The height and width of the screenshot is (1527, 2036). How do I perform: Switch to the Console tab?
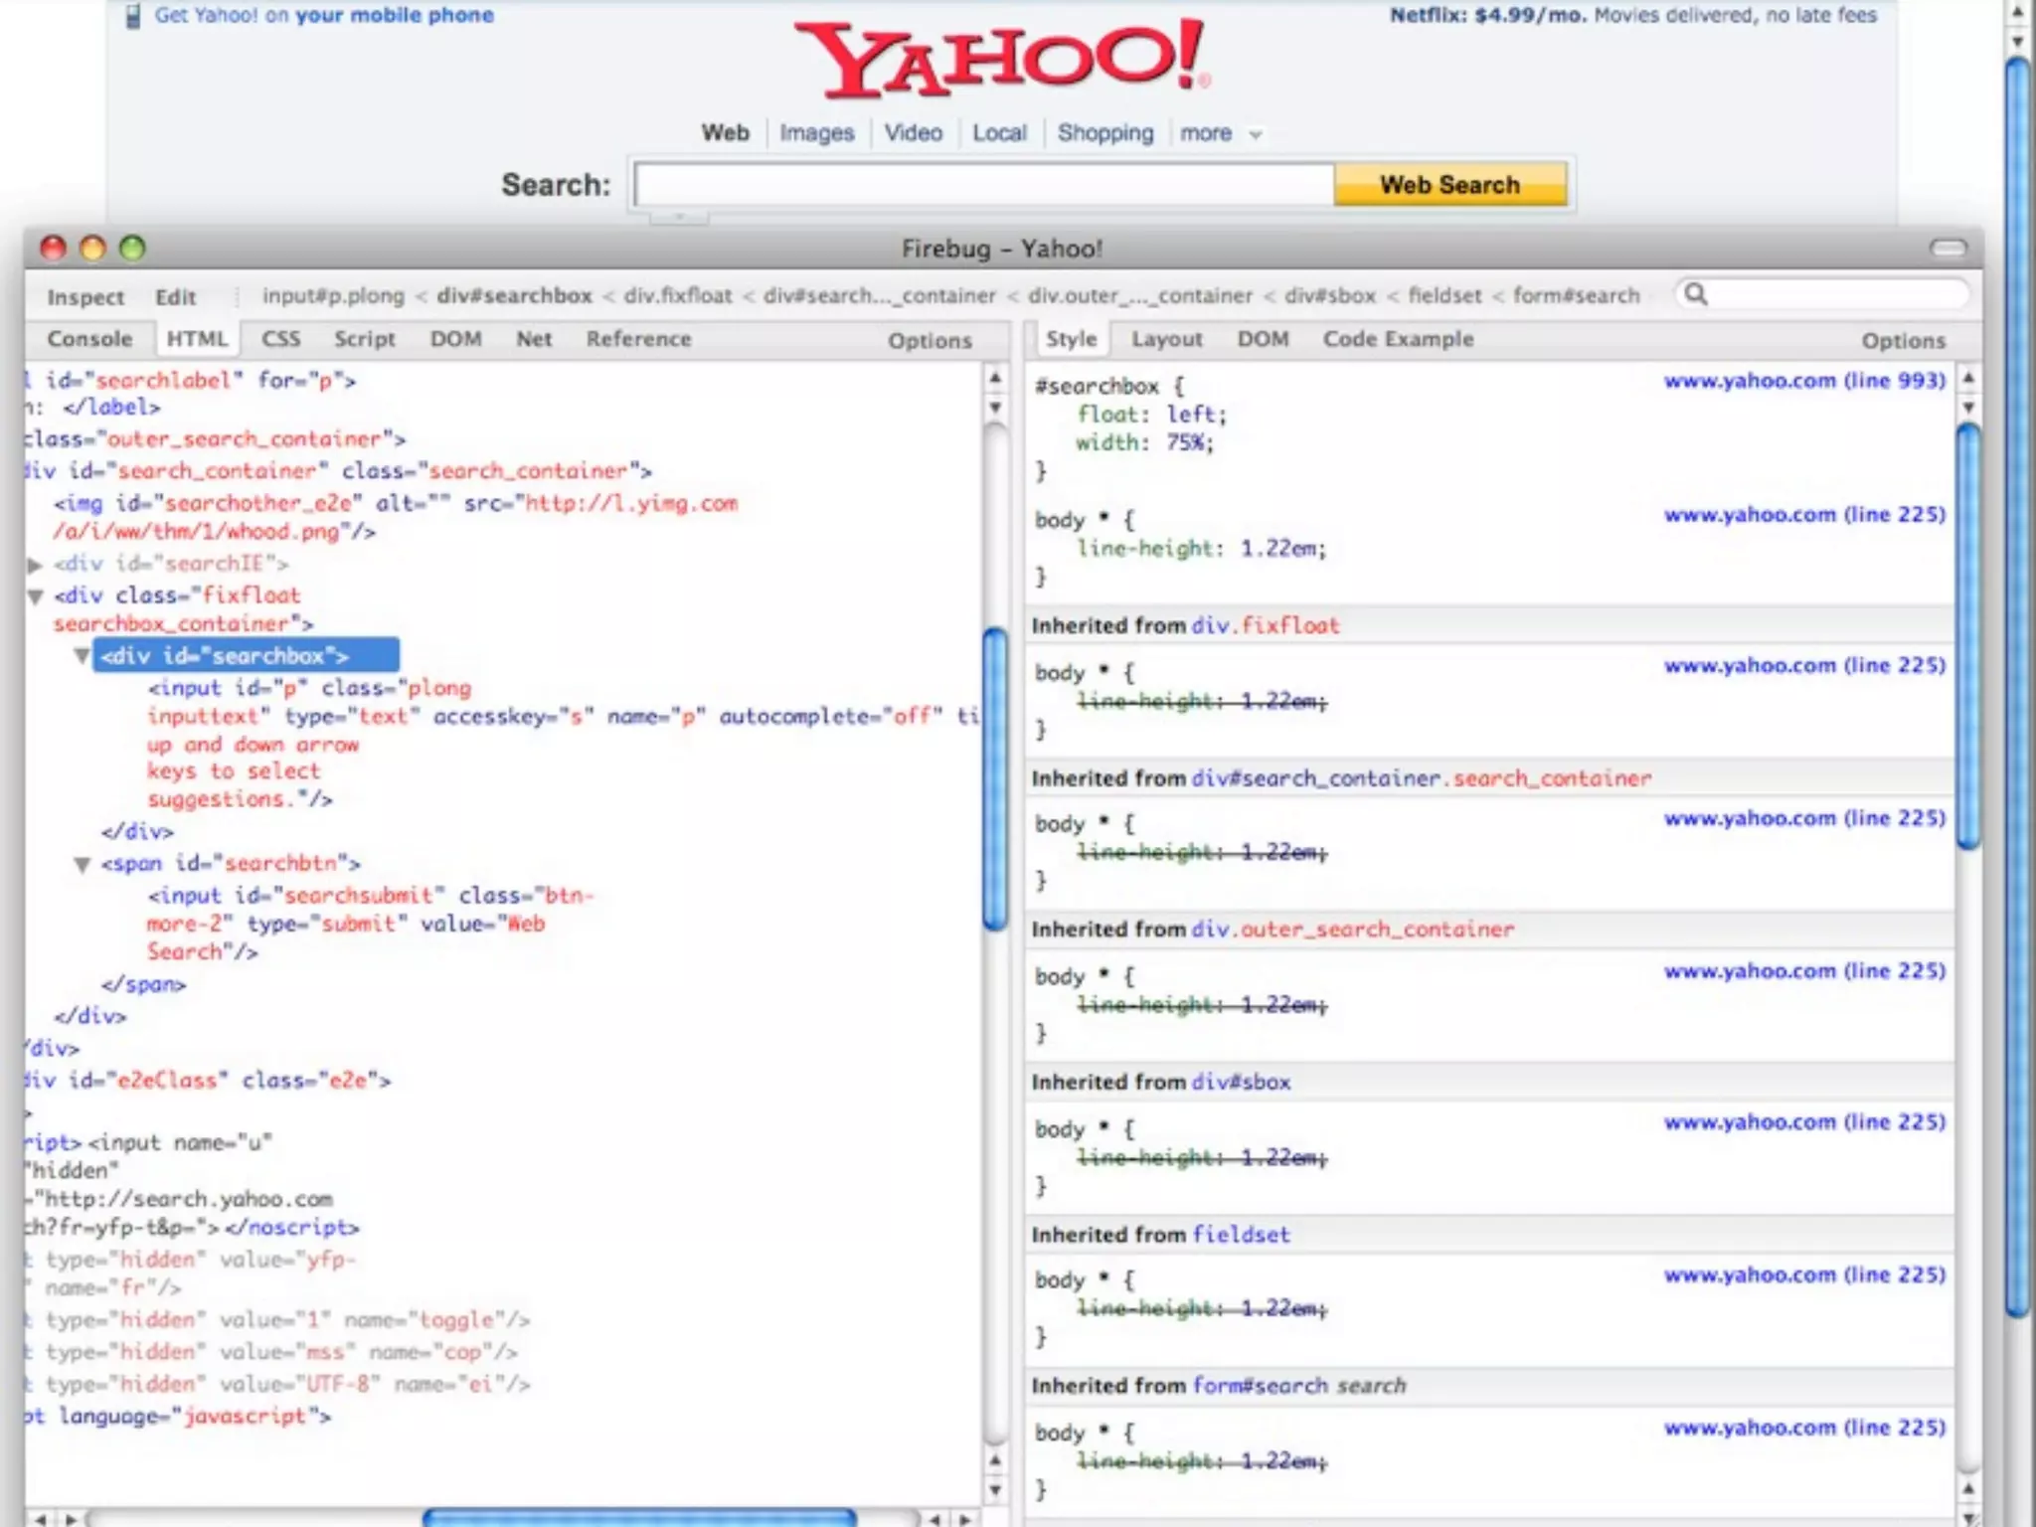click(x=89, y=339)
